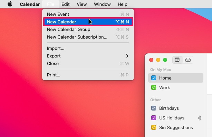Open the View menu

coord(82,4)
